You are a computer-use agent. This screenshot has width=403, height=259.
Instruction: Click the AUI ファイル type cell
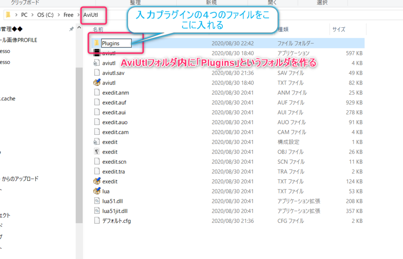[290, 112]
